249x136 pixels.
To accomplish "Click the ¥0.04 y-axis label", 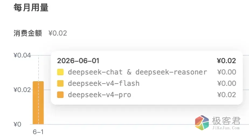I will 22,55.
